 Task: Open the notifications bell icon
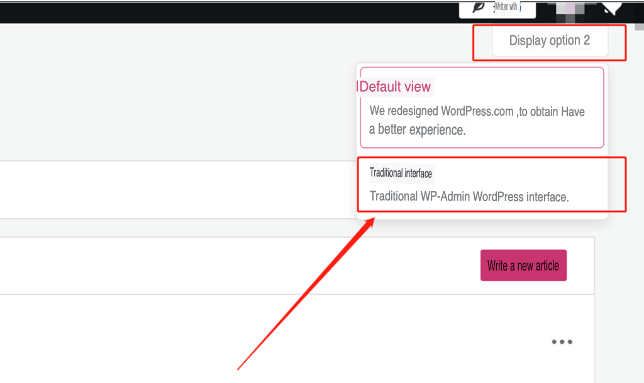(612, 8)
